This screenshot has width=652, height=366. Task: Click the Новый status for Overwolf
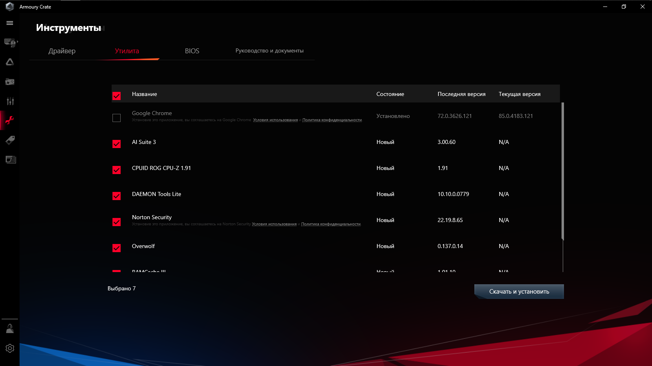tap(385, 246)
